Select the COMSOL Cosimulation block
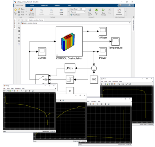 pos(69,41)
